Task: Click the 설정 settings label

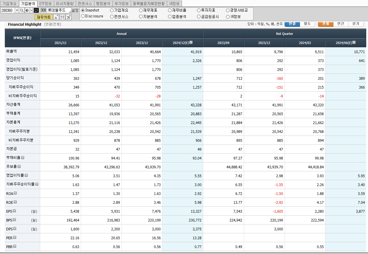Action: pyautogui.click(x=75, y=10)
